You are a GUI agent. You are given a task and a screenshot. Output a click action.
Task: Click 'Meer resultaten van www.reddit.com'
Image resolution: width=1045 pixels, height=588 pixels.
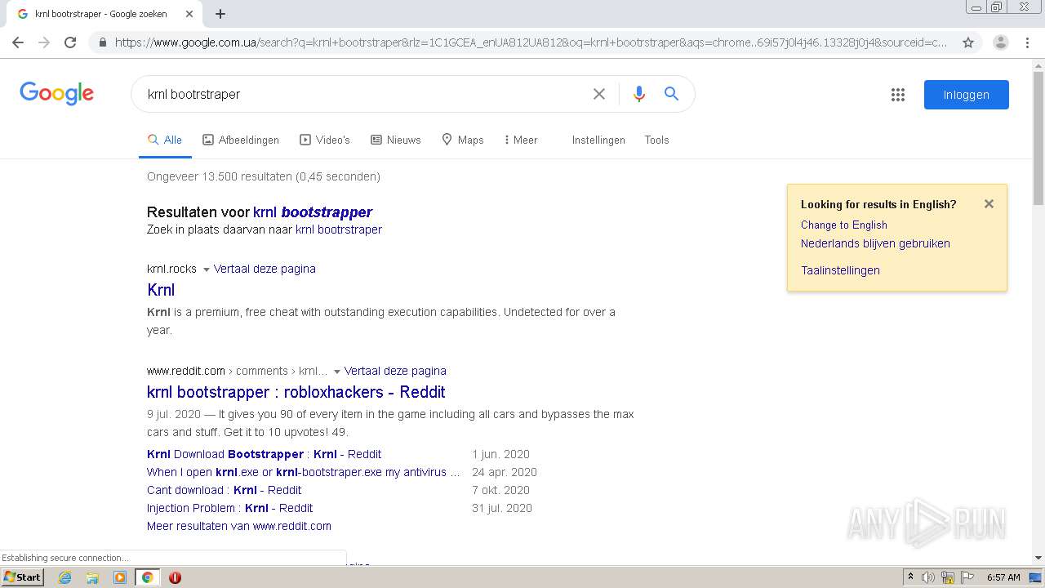(x=239, y=526)
